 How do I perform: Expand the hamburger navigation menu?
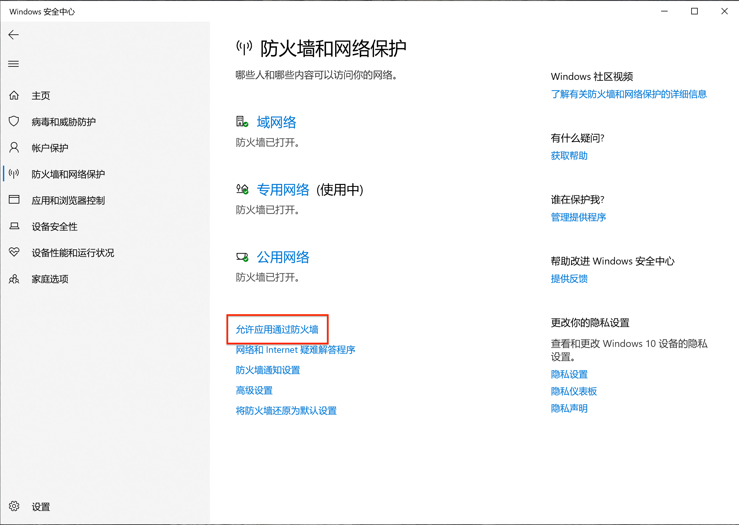pyautogui.click(x=13, y=64)
